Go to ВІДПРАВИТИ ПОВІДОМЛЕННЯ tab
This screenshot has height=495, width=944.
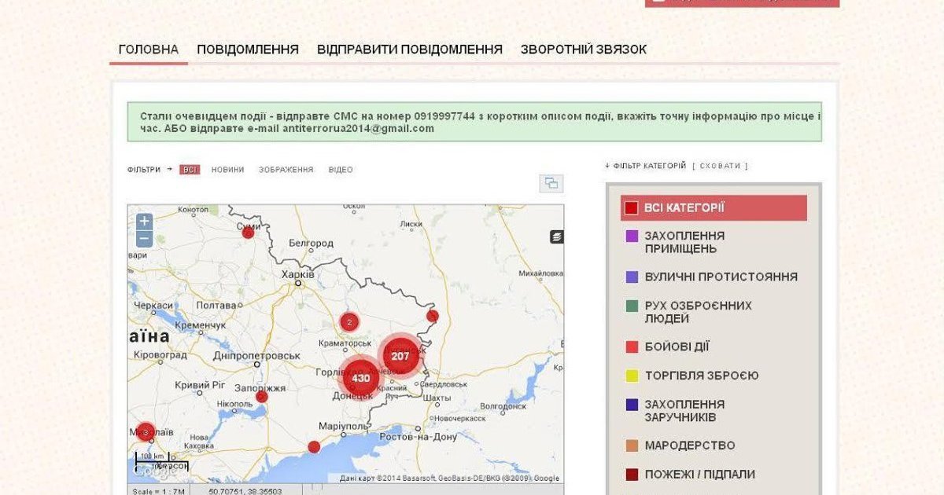point(409,49)
